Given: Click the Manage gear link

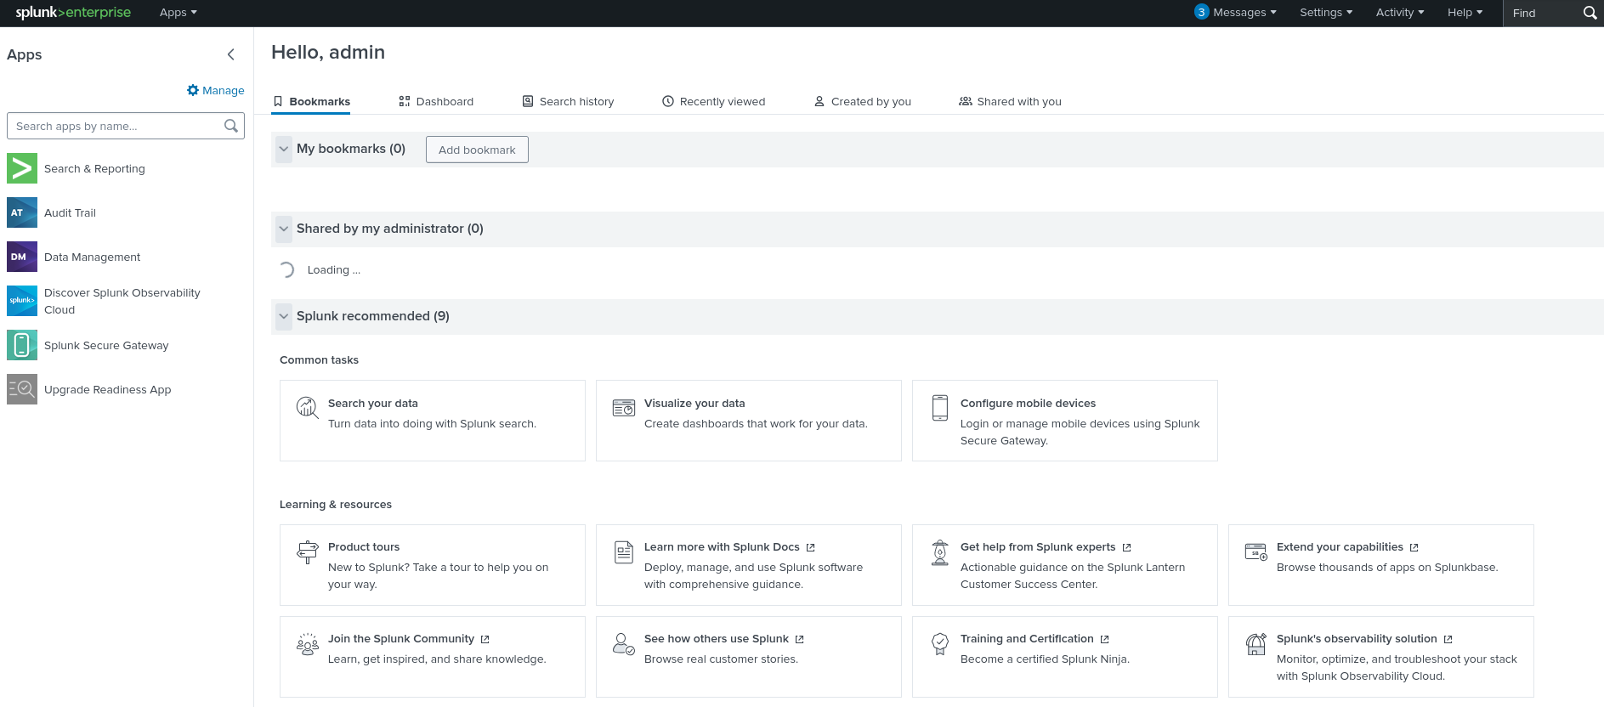Looking at the screenshot, I should coord(216,90).
